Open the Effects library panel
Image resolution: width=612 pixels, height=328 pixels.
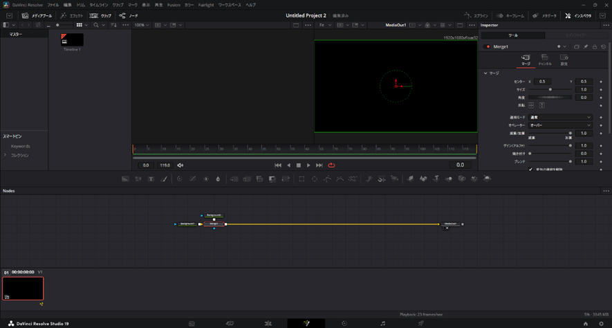[x=73, y=15]
